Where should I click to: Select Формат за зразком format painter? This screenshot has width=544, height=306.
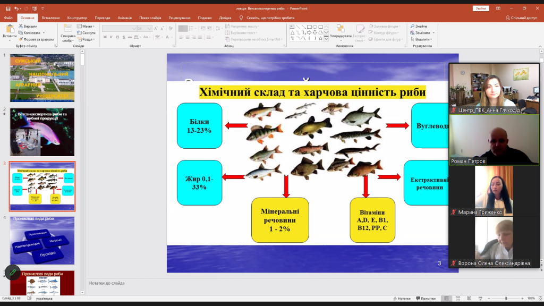(36, 39)
